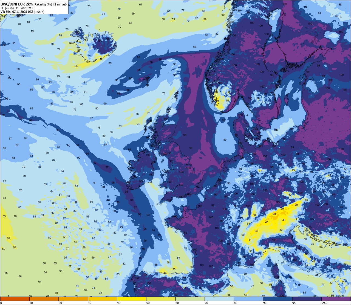Viewport: 351px width, 305px height.
Task: Click the "10" tick label in the legend bar
Action: coord(31,303)
